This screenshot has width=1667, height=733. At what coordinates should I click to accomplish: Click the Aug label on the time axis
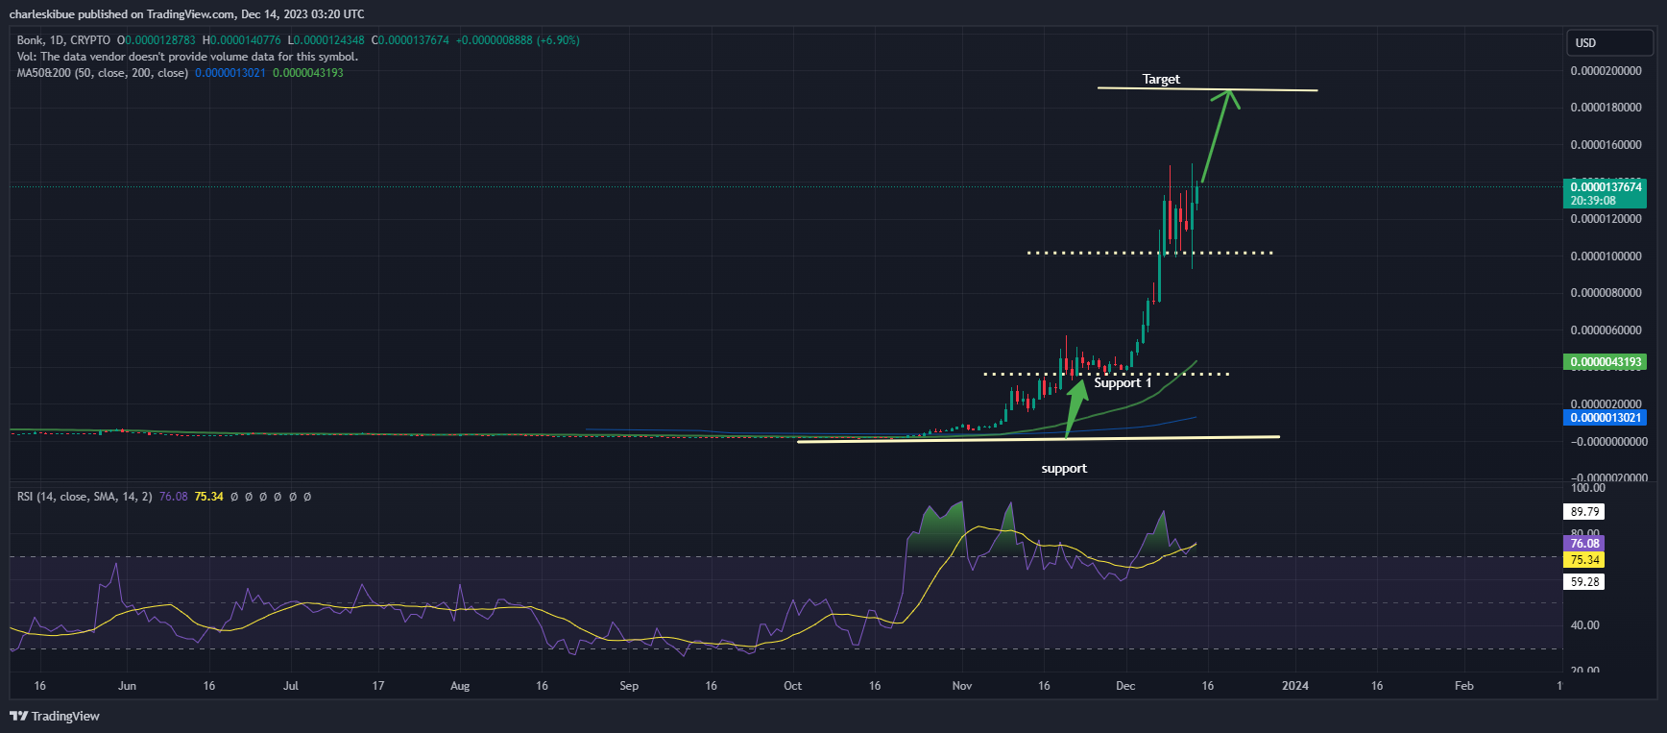pos(460,686)
